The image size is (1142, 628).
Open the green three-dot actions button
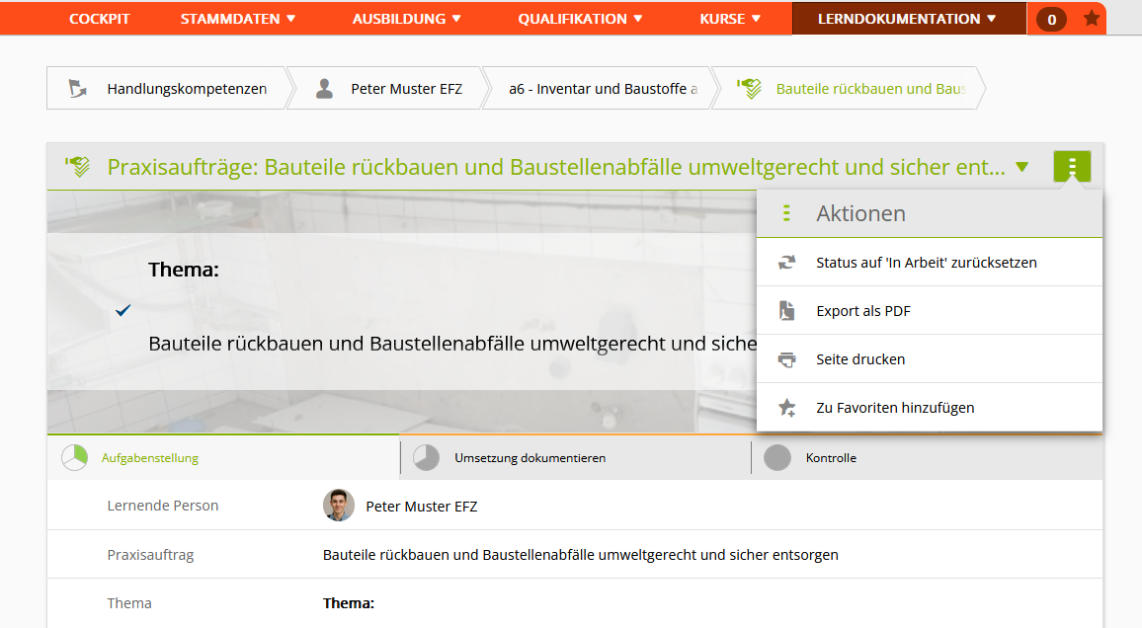[x=1072, y=167]
